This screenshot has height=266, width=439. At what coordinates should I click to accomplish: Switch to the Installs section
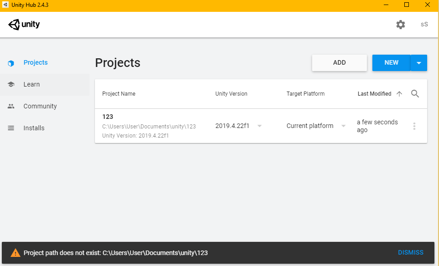[34, 128]
